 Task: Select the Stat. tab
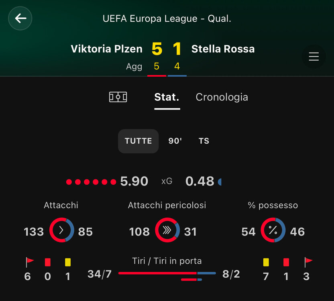(x=167, y=97)
